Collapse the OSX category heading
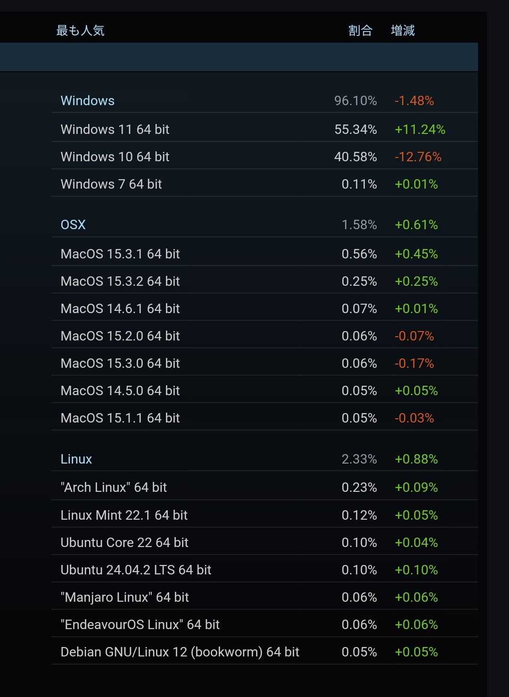 [73, 225]
